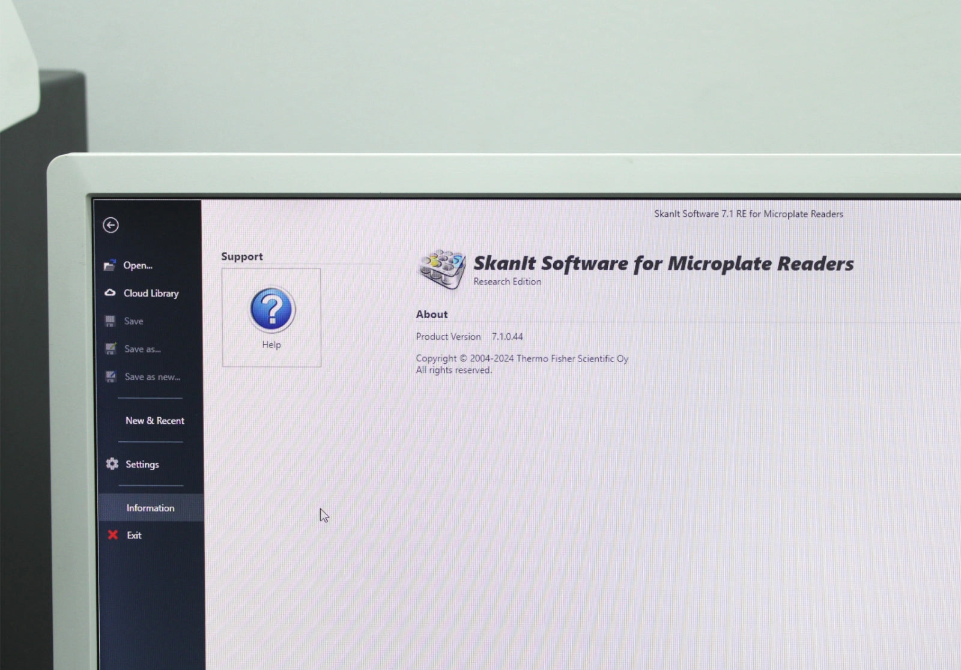
Task: Open Settings label in the sidebar
Action: pos(142,465)
